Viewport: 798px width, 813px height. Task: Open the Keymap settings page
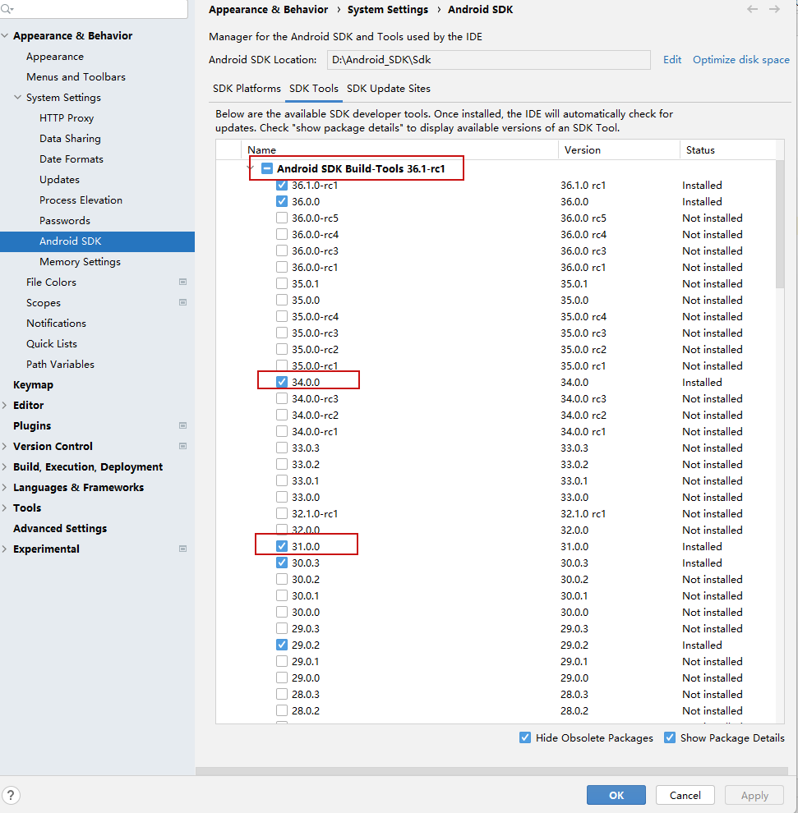pos(33,384)
